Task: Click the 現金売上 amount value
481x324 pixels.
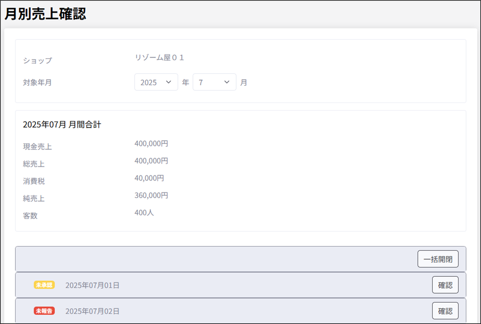Action: tap(151, 144)
